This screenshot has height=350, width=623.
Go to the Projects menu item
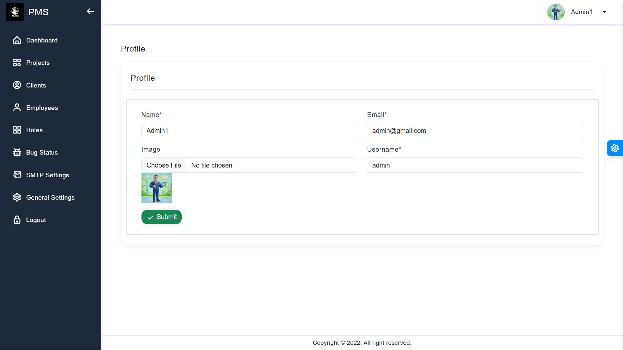(x=38, y=63)
